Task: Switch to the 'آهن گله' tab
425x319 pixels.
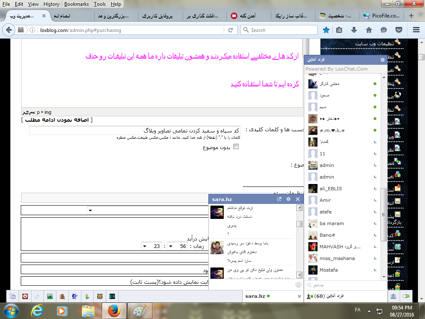Action: click(x=248, y=16)
